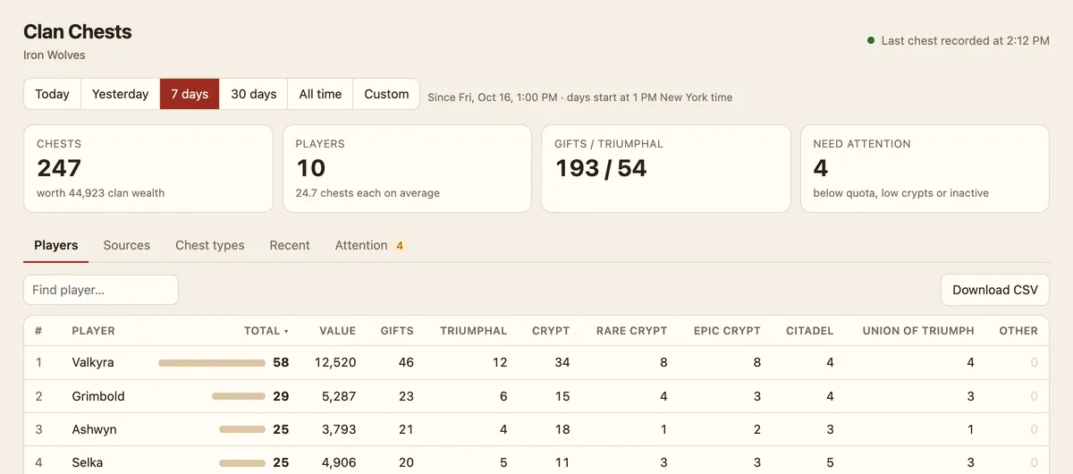Sort by the PLAYER column header
The image size is (1073, 474).
94,331
